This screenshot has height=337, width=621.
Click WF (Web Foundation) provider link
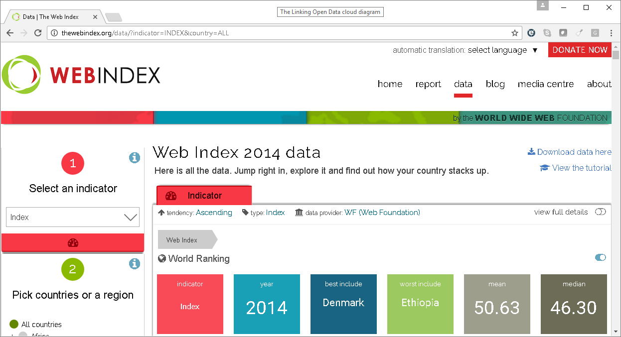click(382, 213)
